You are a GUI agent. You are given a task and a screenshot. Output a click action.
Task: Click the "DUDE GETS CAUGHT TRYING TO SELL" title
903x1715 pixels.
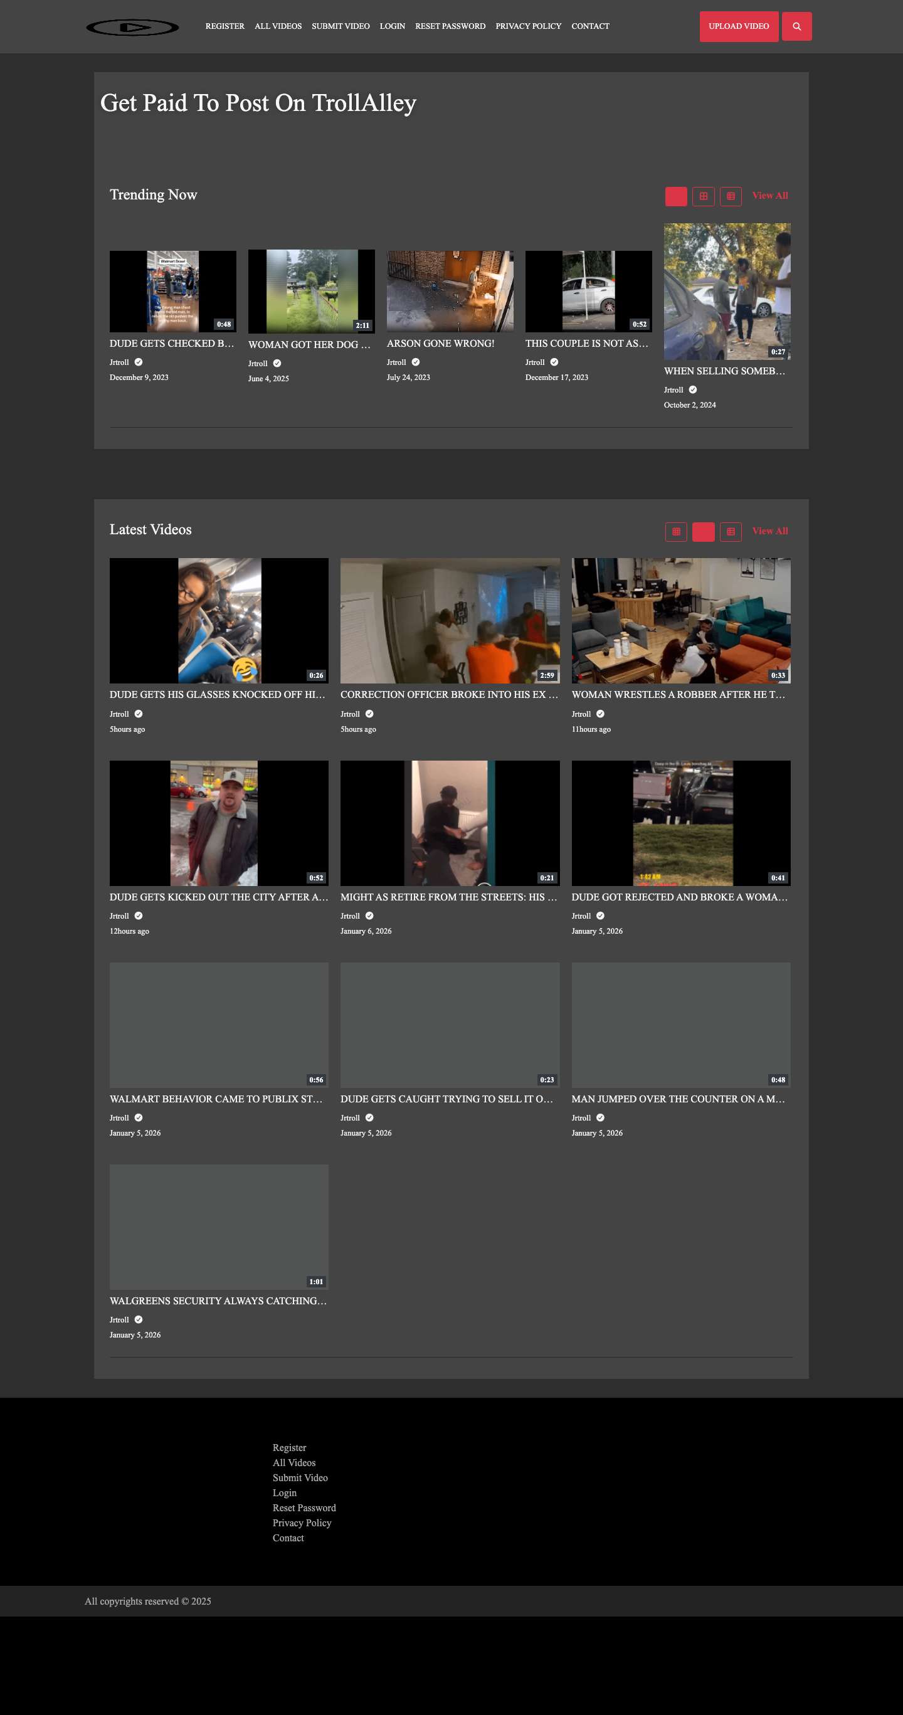pos(447,1099)
